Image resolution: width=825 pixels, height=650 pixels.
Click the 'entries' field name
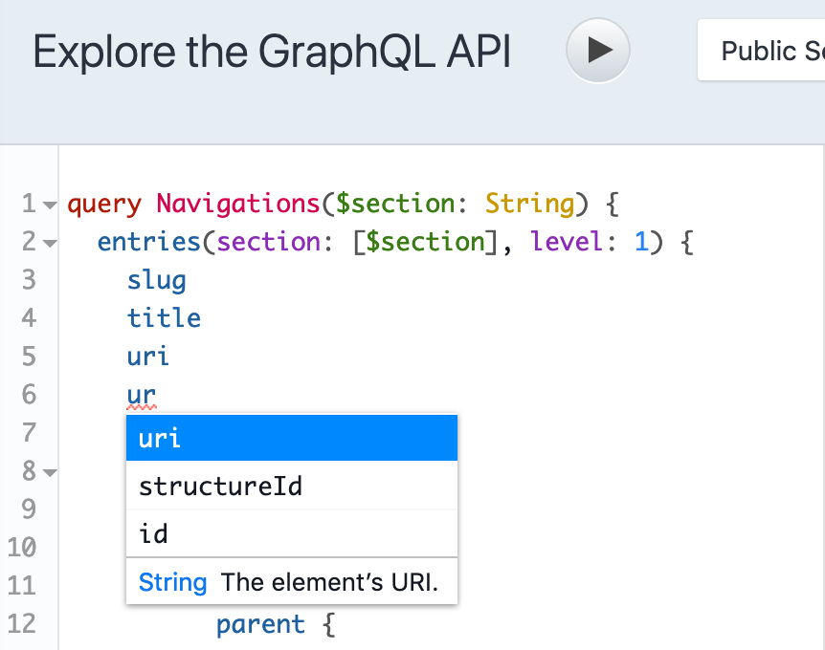click(149, 242)
